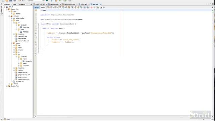Expand the Menu folder node

19,64
